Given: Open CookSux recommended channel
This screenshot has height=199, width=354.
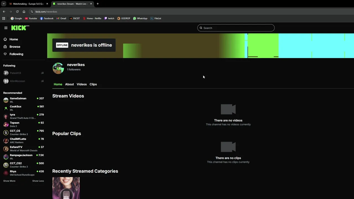Looking at the screenshot, I should point(24,108).
